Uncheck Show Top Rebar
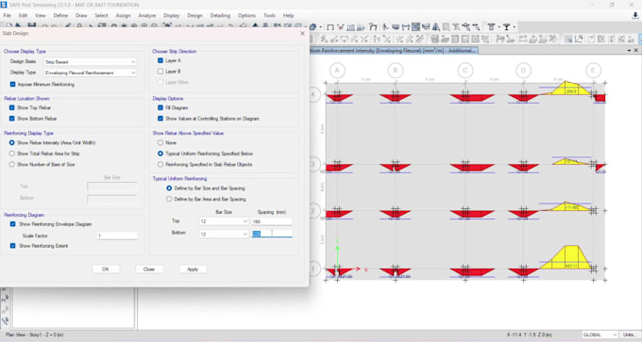 pos(12,107)
